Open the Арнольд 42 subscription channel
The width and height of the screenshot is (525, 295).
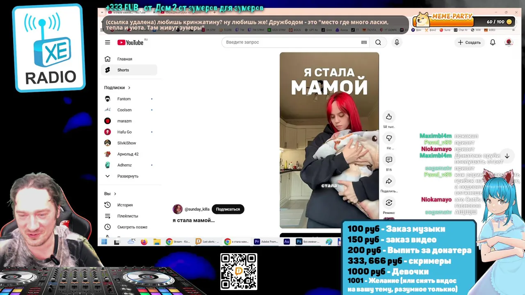(129, 154)
